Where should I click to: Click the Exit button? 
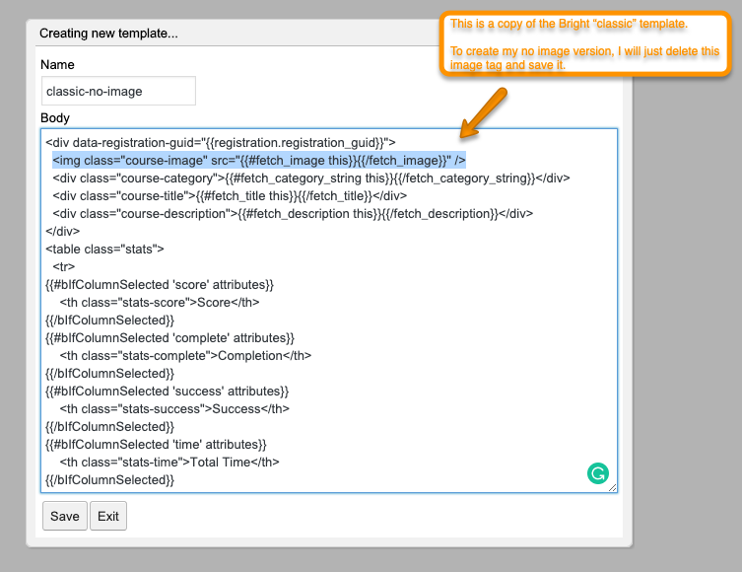tap(108, 516)
